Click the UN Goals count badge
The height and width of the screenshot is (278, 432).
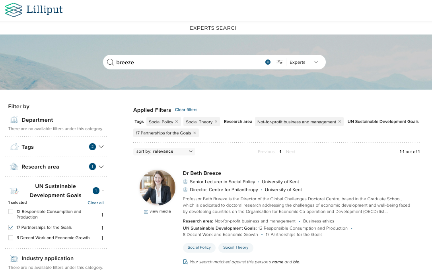click(96, 191)
